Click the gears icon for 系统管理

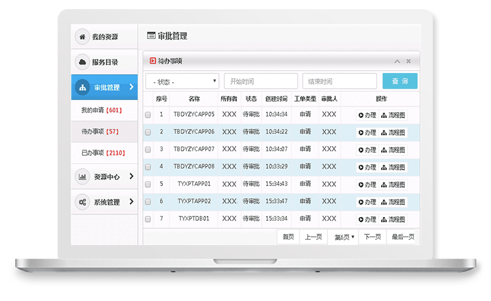tap(82, 202)
